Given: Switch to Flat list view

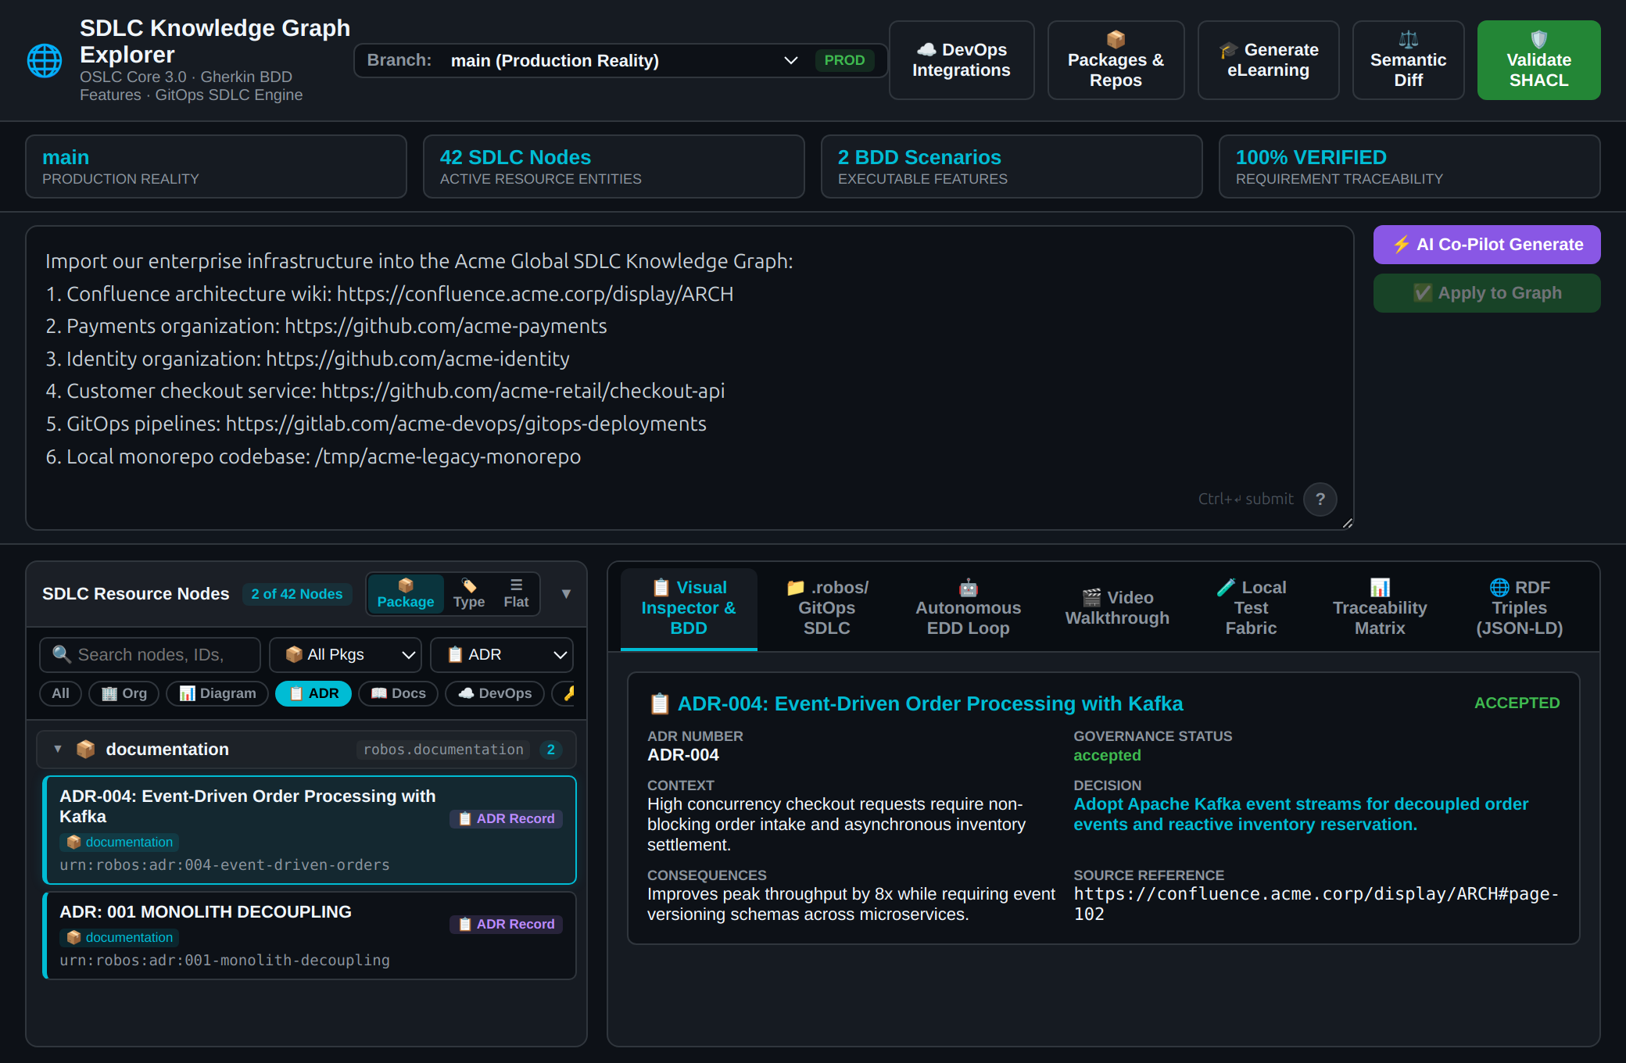Looking at the screenshot, I should pos(516,594).
